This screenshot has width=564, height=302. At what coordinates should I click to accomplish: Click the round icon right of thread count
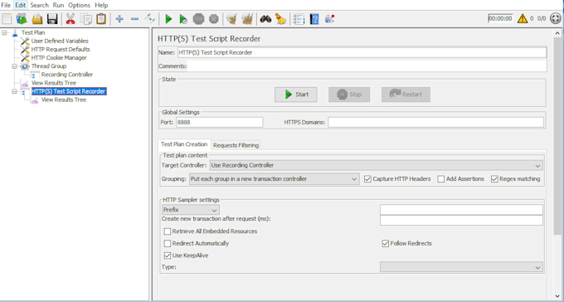(x=556, y=18)
